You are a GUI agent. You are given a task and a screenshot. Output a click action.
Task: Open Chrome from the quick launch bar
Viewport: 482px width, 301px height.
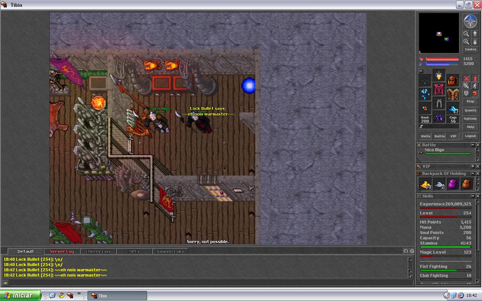(x=61, y=295)
